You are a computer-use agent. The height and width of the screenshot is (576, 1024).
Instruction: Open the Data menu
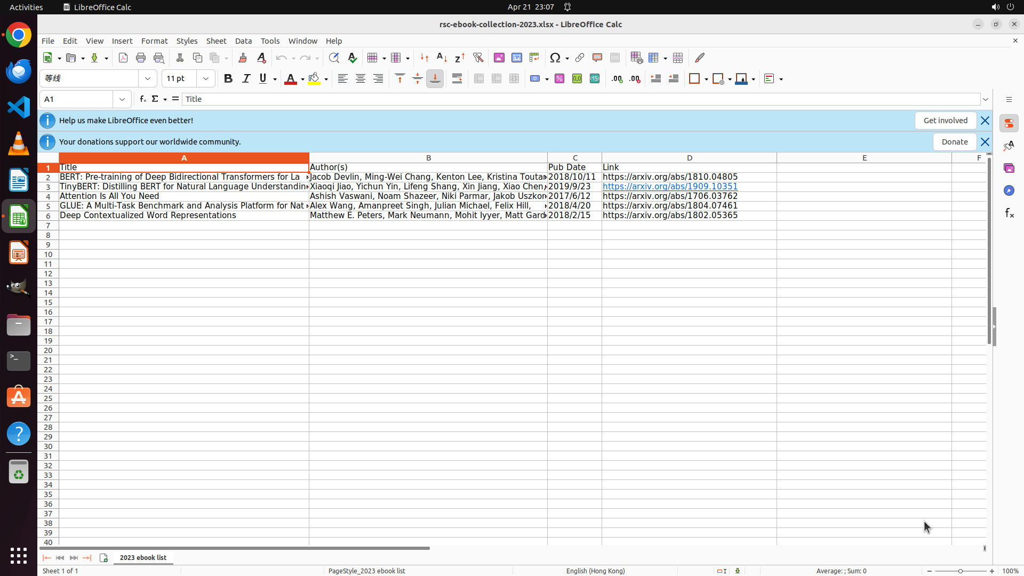(x=243, y=41)
